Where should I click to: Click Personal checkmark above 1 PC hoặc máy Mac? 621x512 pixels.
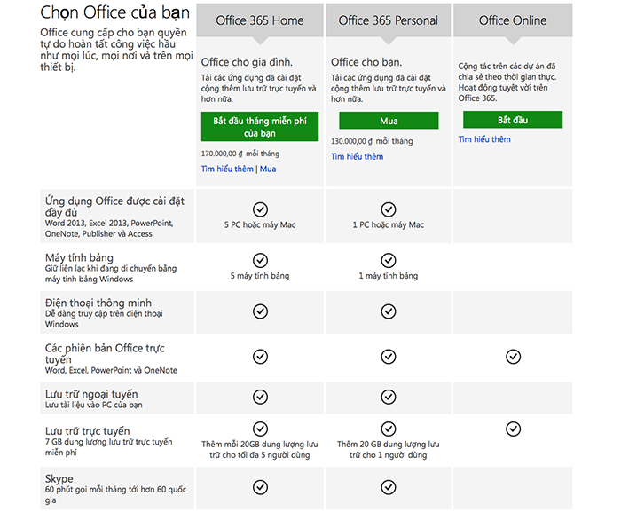point(389,209)
